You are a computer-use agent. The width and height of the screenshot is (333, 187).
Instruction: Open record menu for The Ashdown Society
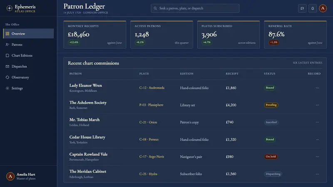[317, 105]
